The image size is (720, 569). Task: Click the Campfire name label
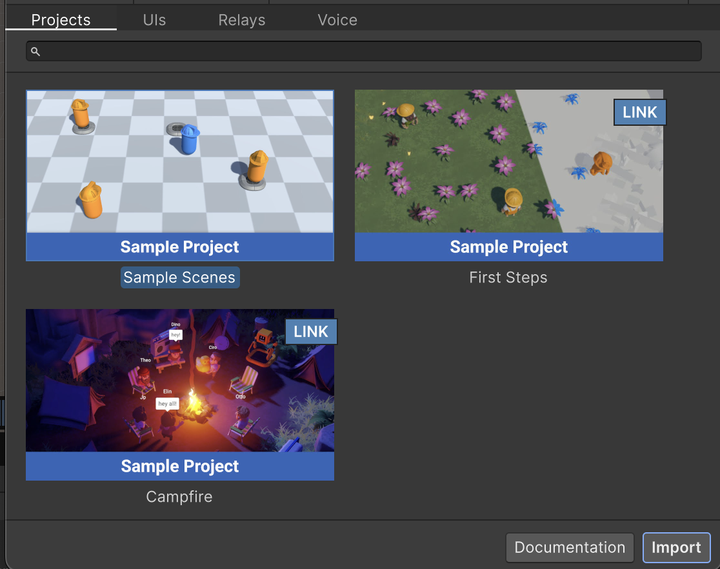coord(179,497)
